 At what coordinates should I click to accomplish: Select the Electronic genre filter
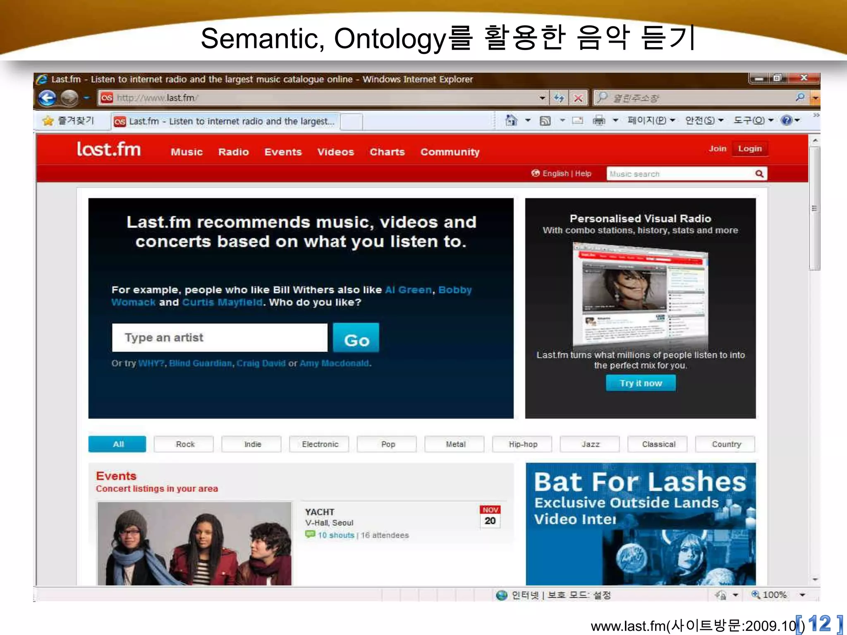tap(320, 444)
